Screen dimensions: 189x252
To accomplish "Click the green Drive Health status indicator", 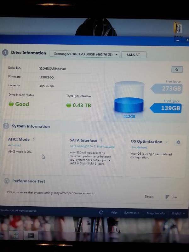I will 11,104.
